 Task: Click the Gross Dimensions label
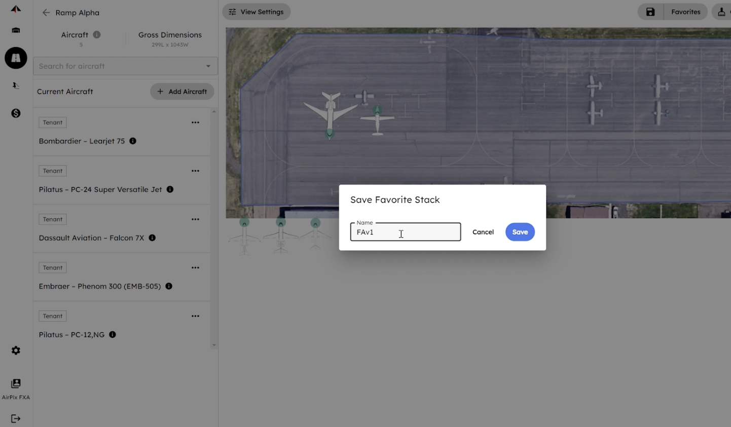tap(170, 35)
